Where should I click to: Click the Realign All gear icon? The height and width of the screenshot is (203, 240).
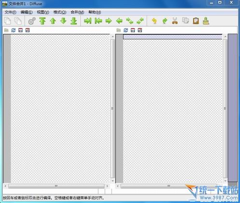32,21
